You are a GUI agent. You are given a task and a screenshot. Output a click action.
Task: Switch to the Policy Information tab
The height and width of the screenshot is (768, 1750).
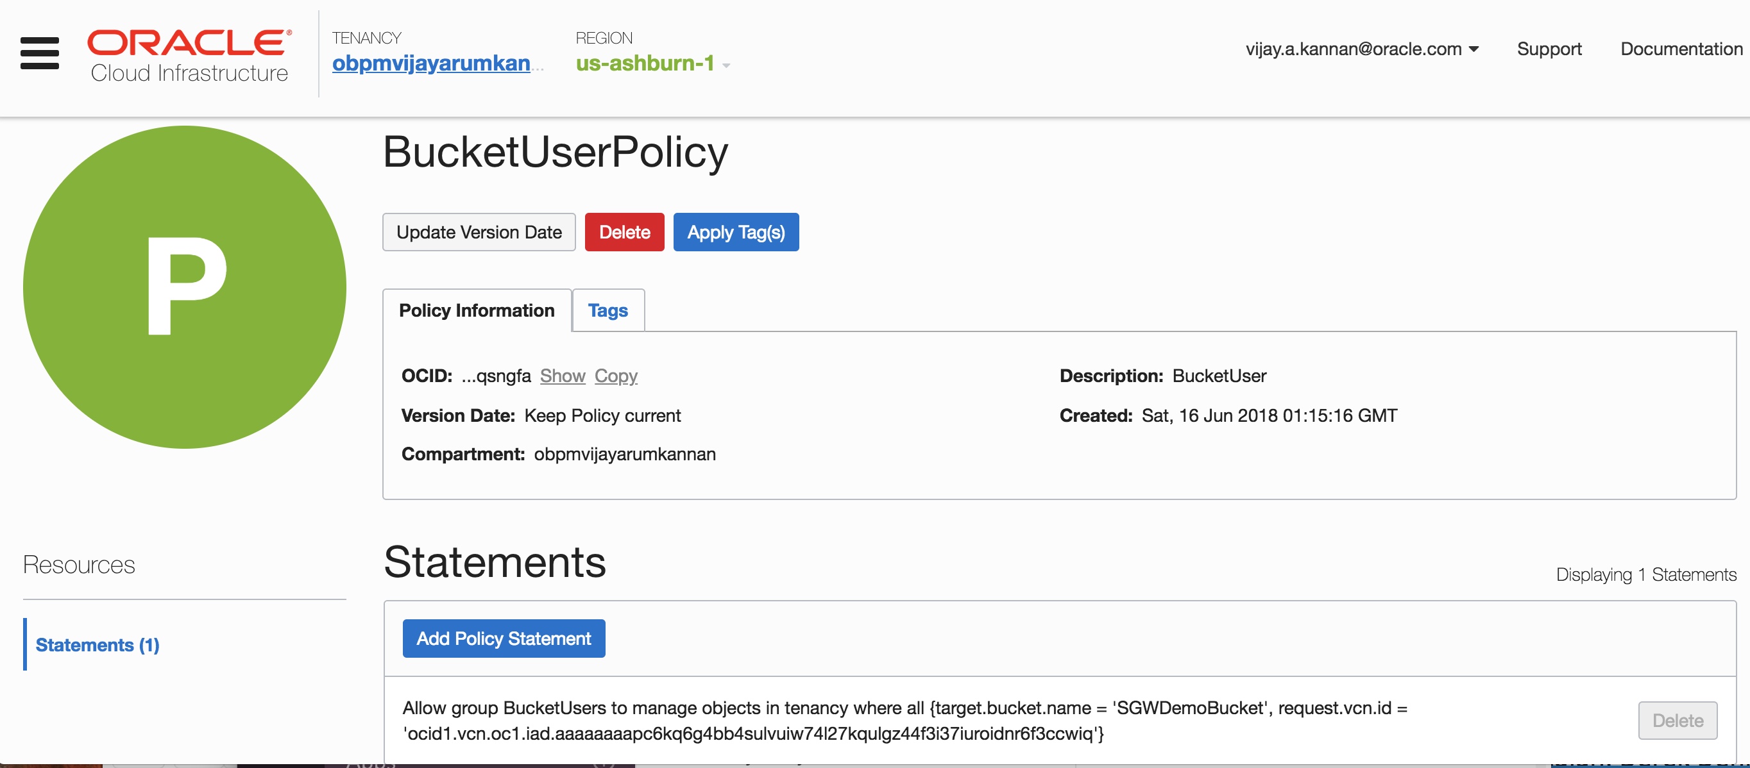477,310
